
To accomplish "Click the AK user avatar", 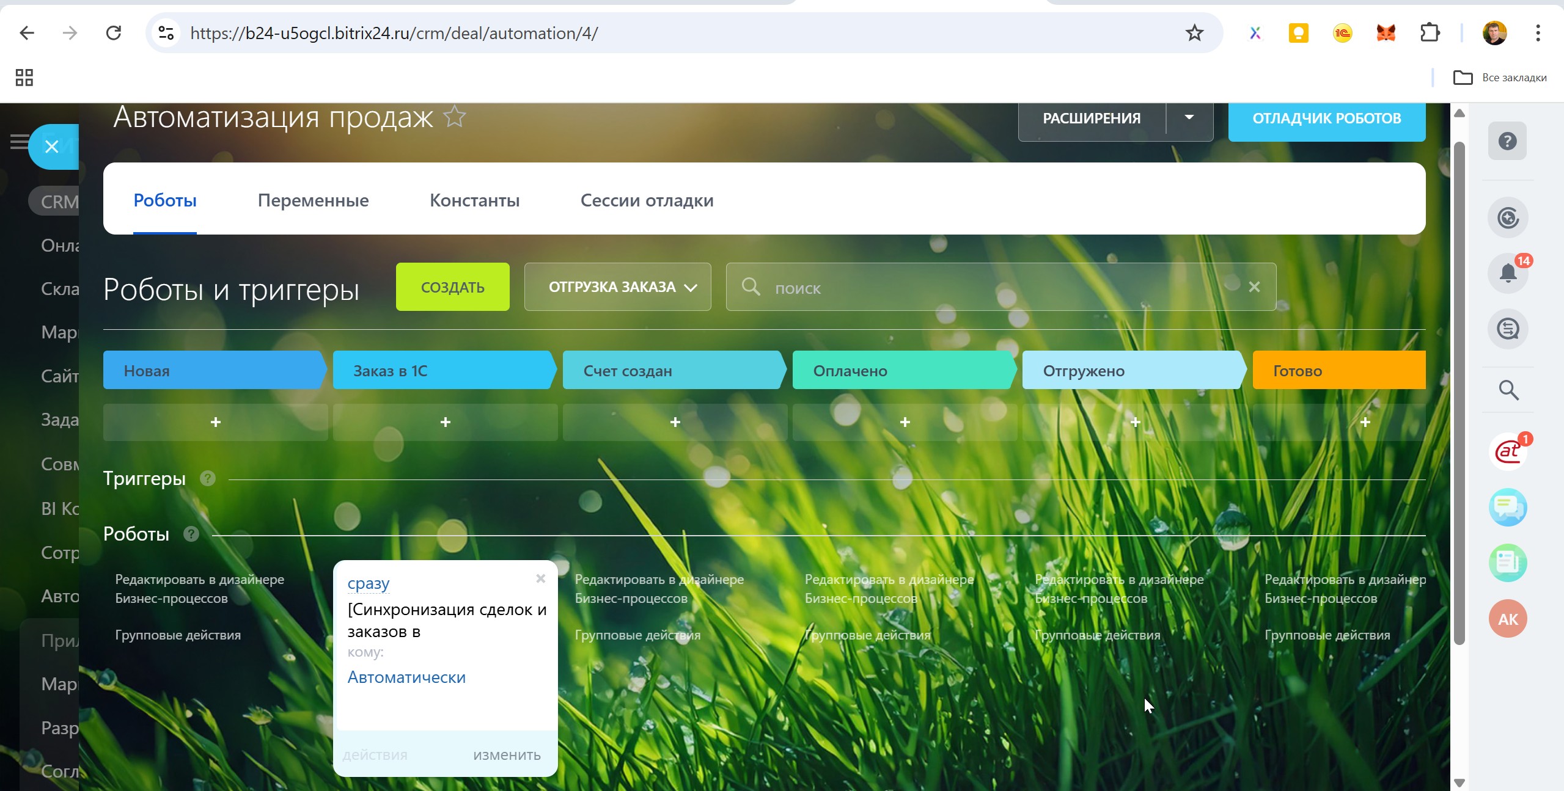I will [x=1507, y=619].
